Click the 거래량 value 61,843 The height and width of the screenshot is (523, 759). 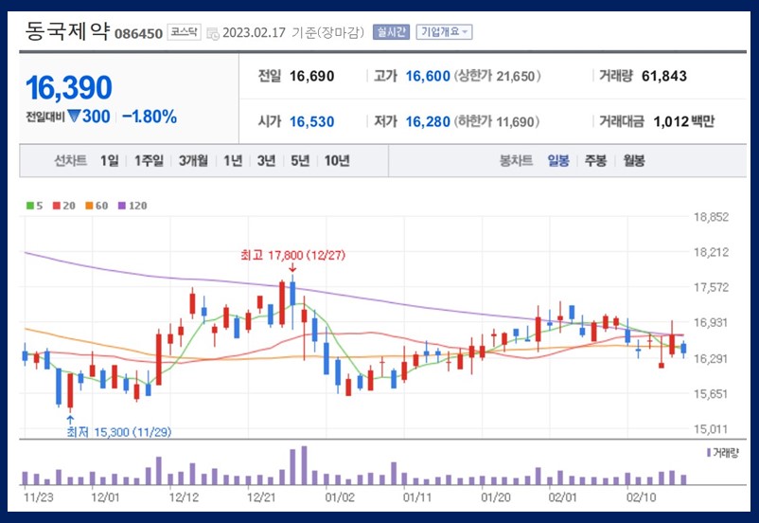664,76
